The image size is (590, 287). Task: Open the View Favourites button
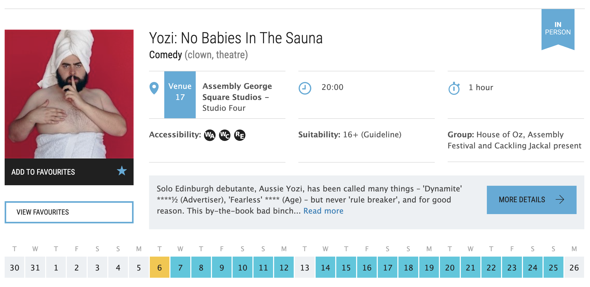pos(69,212)
